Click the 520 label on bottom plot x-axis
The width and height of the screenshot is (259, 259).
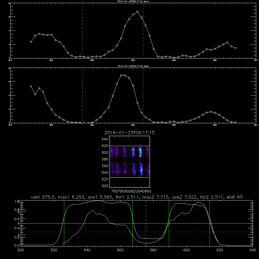54,250
